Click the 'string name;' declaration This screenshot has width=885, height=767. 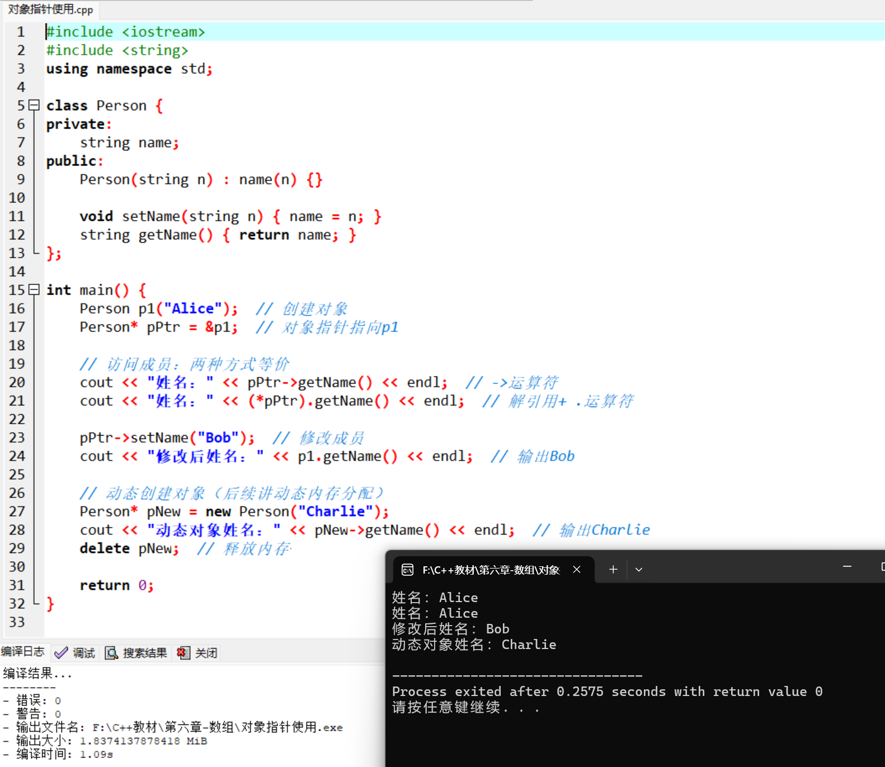pos(129,143)
